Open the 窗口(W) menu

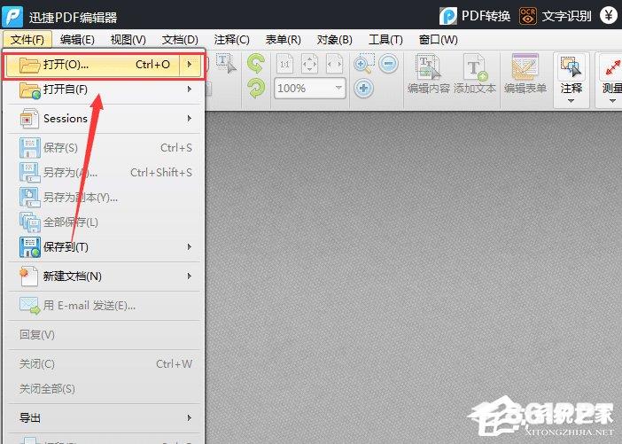pos(439,39)
